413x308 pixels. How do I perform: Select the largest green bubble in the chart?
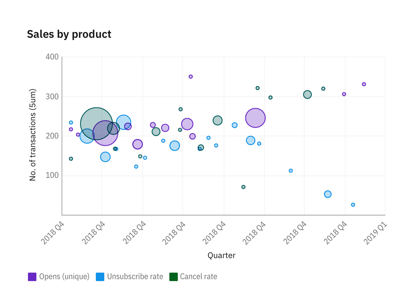[x=96, y=123]
